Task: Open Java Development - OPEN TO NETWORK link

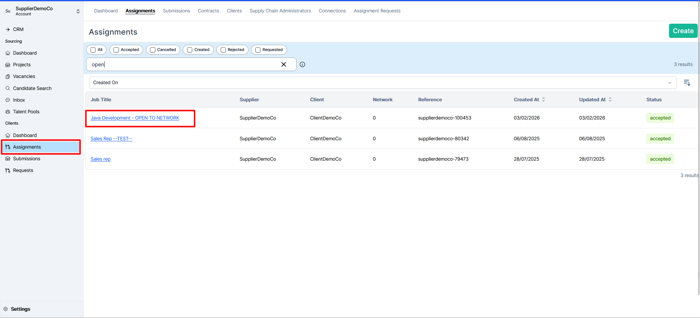Action: click(135, 118)
